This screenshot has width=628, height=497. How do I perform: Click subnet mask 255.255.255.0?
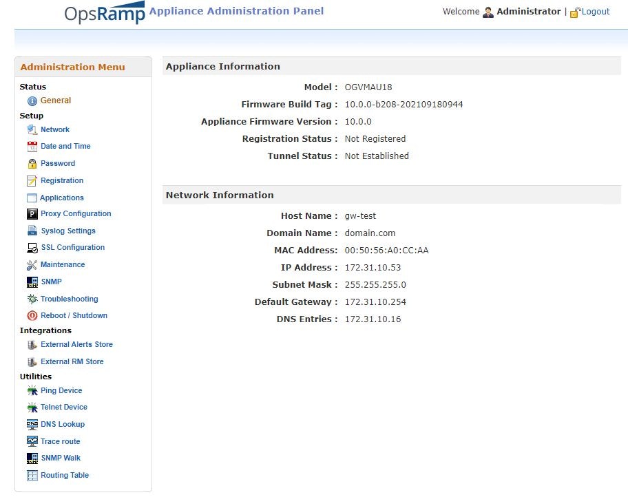pos(375,285)
